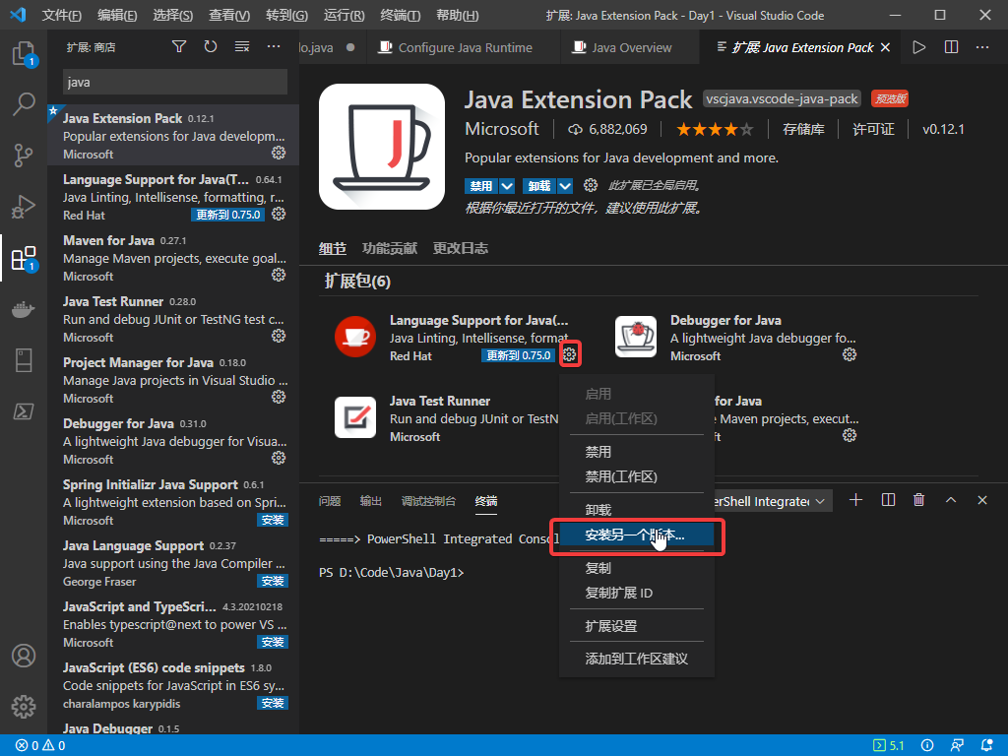Open the Docker view icon
This screenshot has width=1008, height=756.
[24, 310]
